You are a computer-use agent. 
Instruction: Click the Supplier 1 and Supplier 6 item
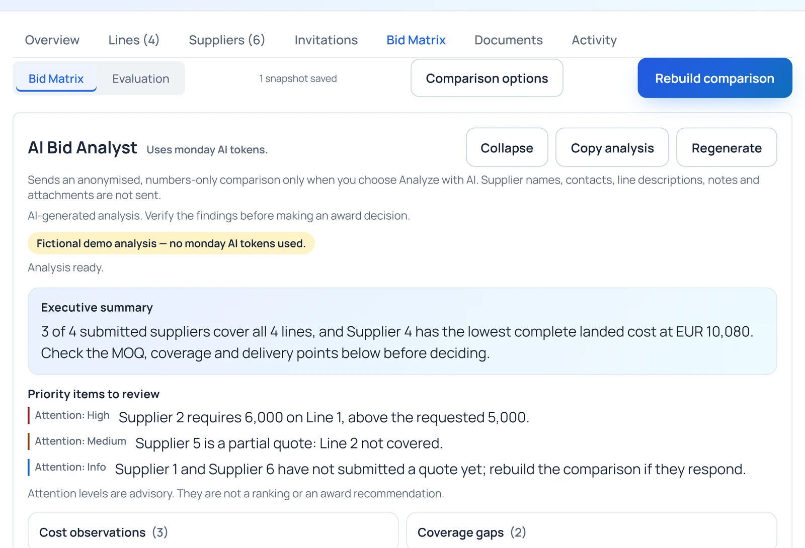pos(430,469)
